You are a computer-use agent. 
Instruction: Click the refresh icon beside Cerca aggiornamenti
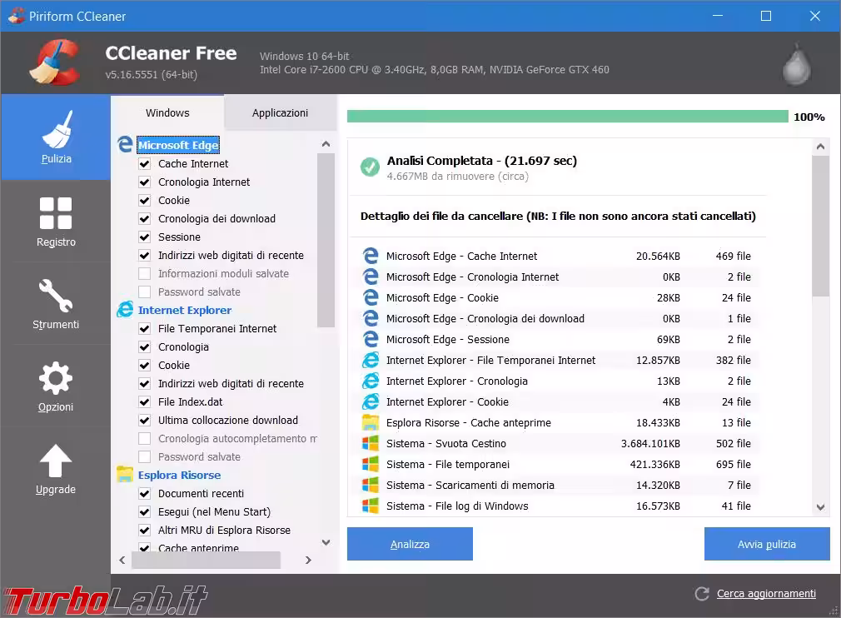[x=702, y=594]
